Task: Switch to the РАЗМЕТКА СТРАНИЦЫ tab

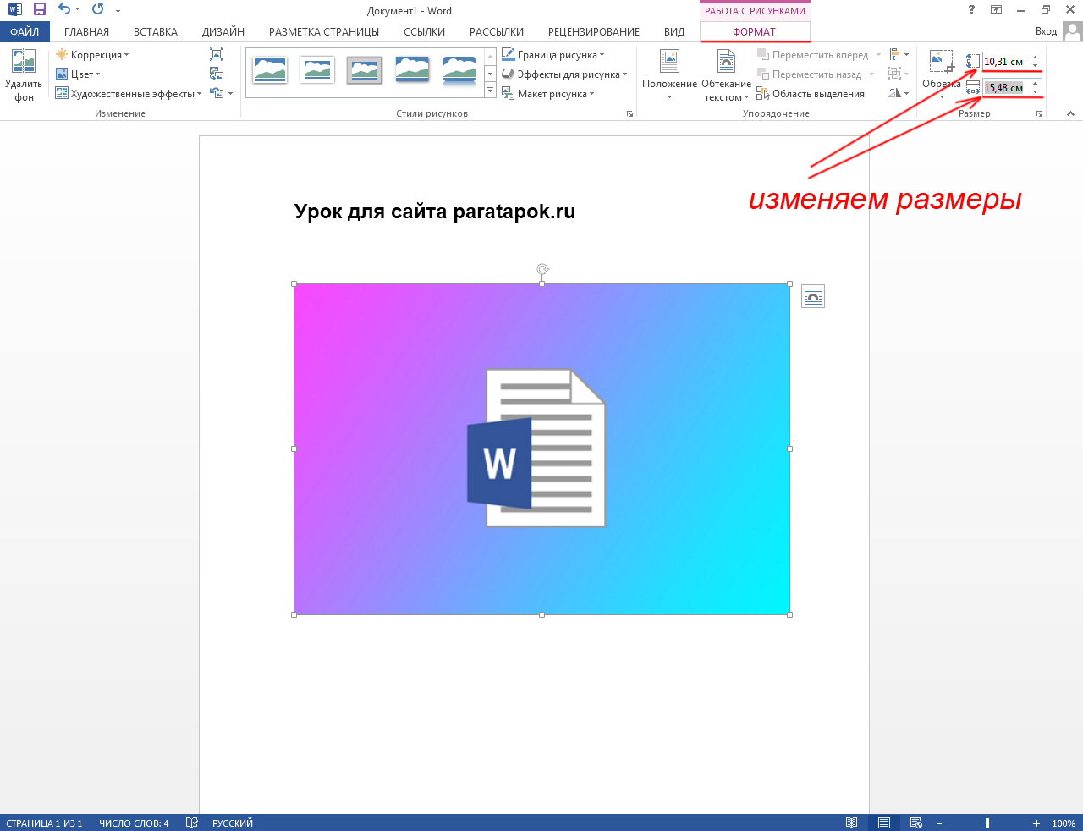Action: (x=324, y=32)
